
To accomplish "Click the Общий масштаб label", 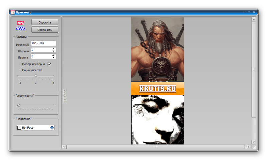I will click(31, 70).
